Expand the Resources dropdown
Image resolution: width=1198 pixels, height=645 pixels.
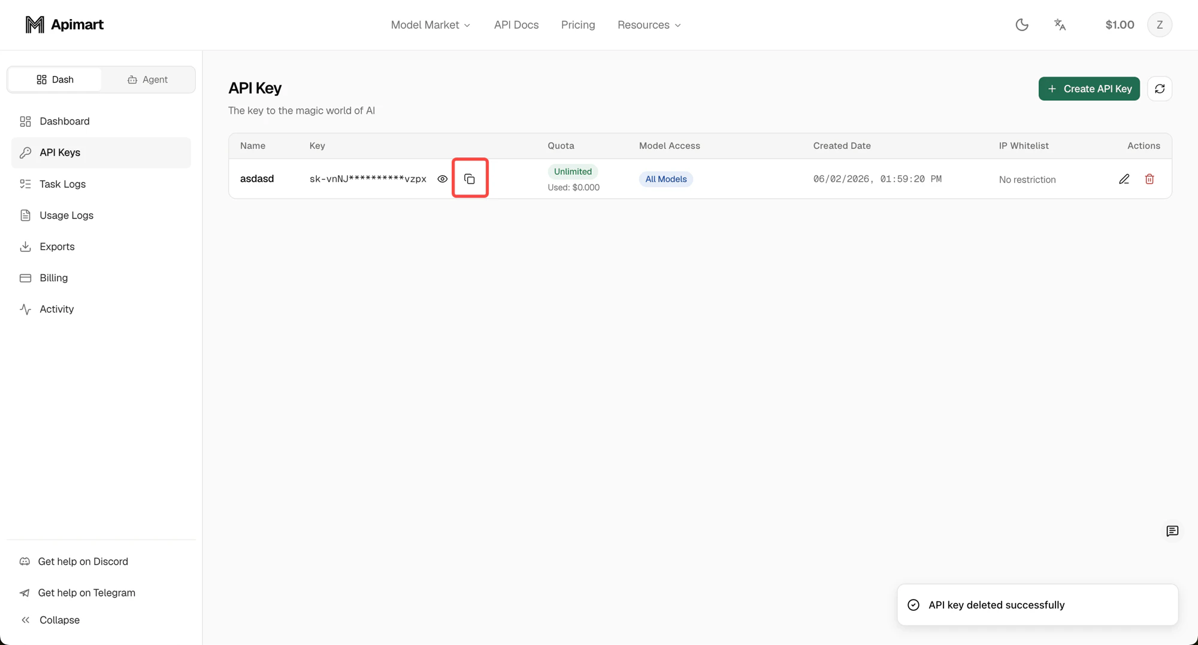click(649, 25)
